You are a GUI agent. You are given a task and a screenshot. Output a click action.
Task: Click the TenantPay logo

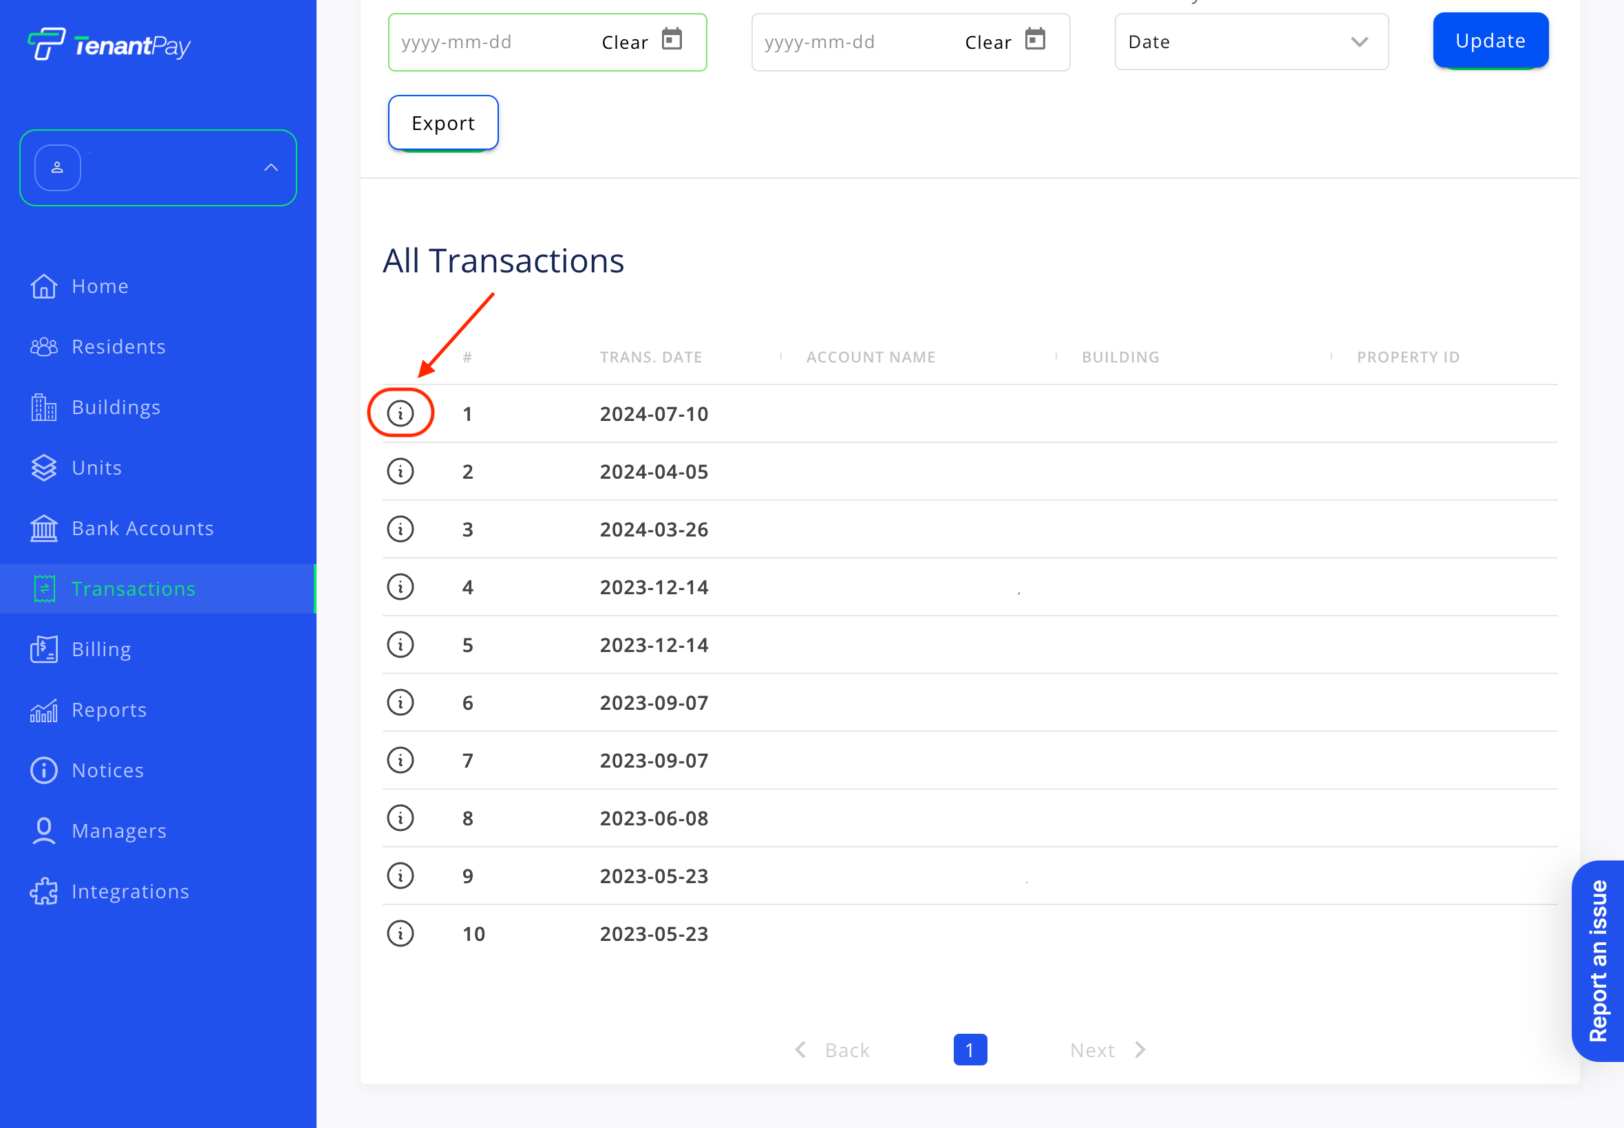point(109,45)
